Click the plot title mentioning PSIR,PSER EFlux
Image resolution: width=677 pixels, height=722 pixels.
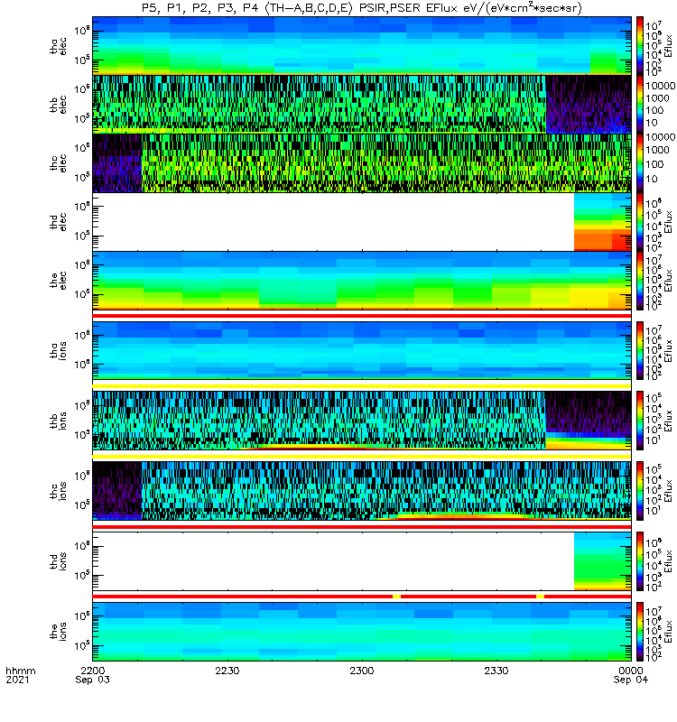(362, 8)
